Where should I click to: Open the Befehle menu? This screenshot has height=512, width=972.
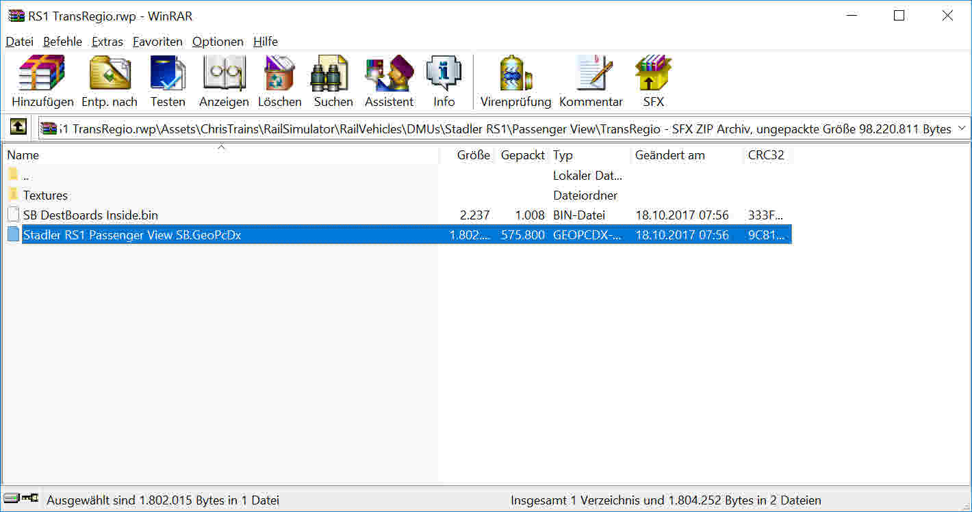62,42
